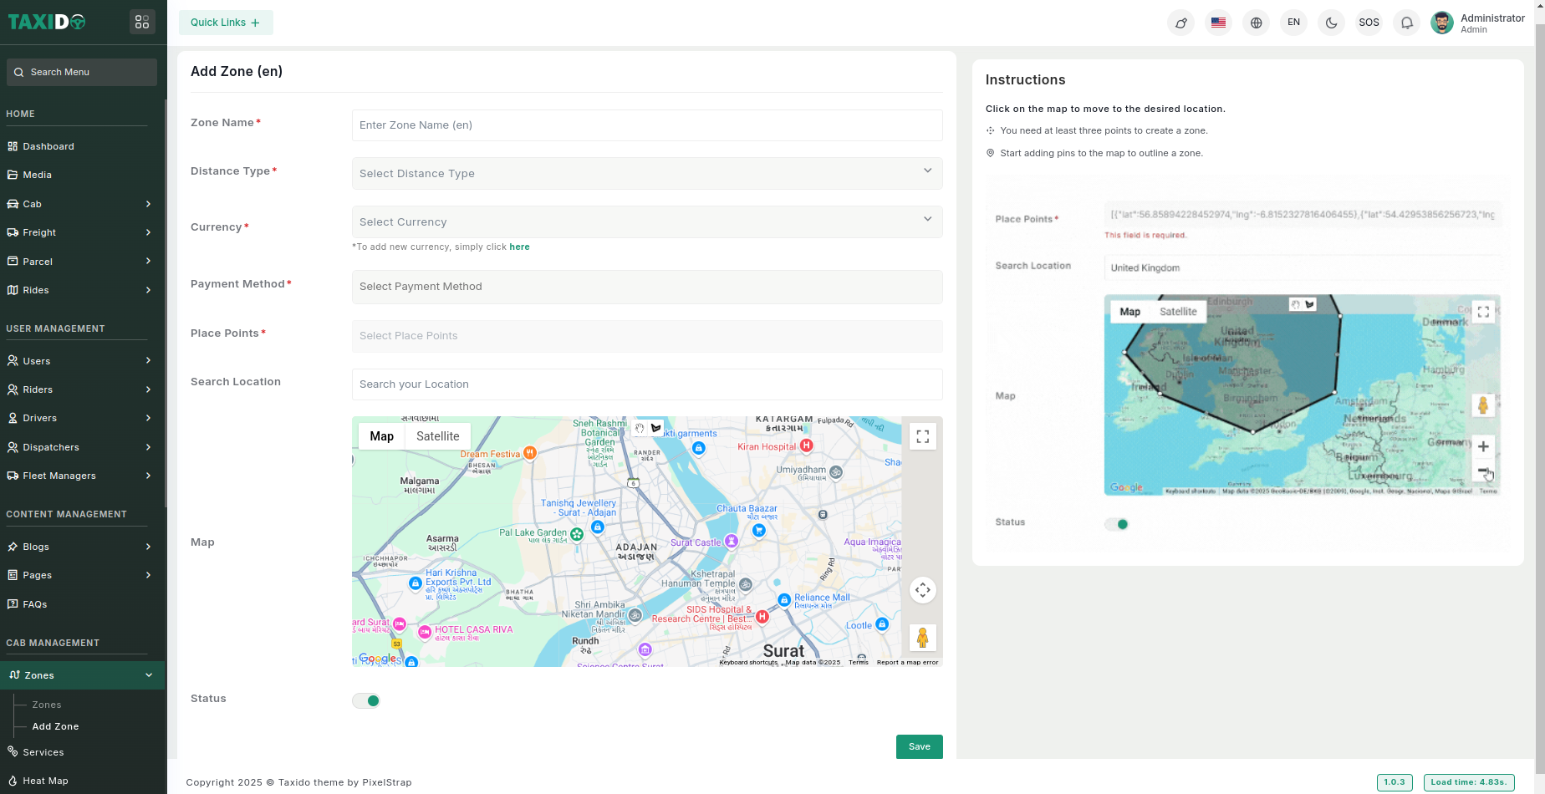Toggle the zone Status switch
1545x794 pixels.
click(366, 700)
